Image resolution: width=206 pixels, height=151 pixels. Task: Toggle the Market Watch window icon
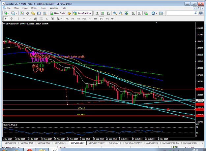coord(22,13)
